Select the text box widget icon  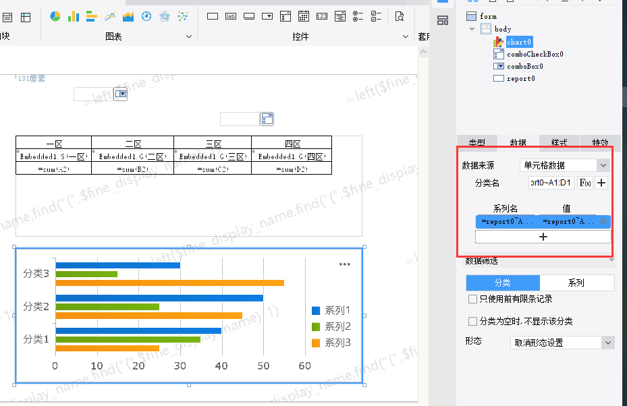coord(213,16)
